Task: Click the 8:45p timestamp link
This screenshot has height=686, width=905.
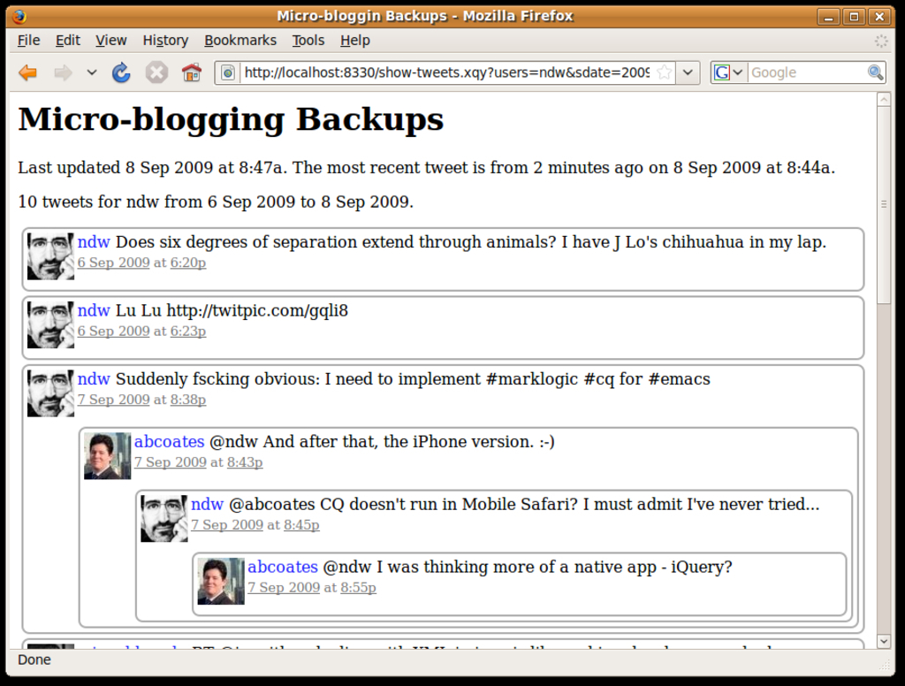Action: coord(301,525)
